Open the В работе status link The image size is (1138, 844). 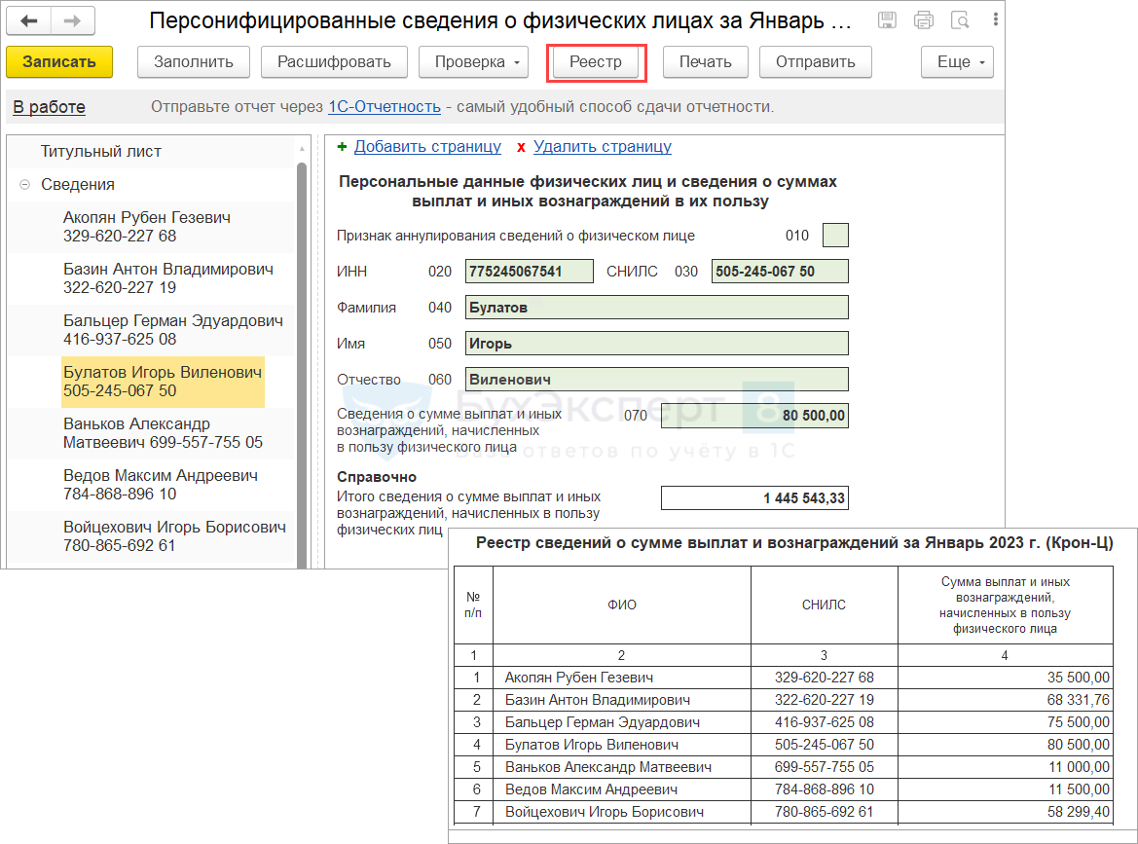[50, 107]
